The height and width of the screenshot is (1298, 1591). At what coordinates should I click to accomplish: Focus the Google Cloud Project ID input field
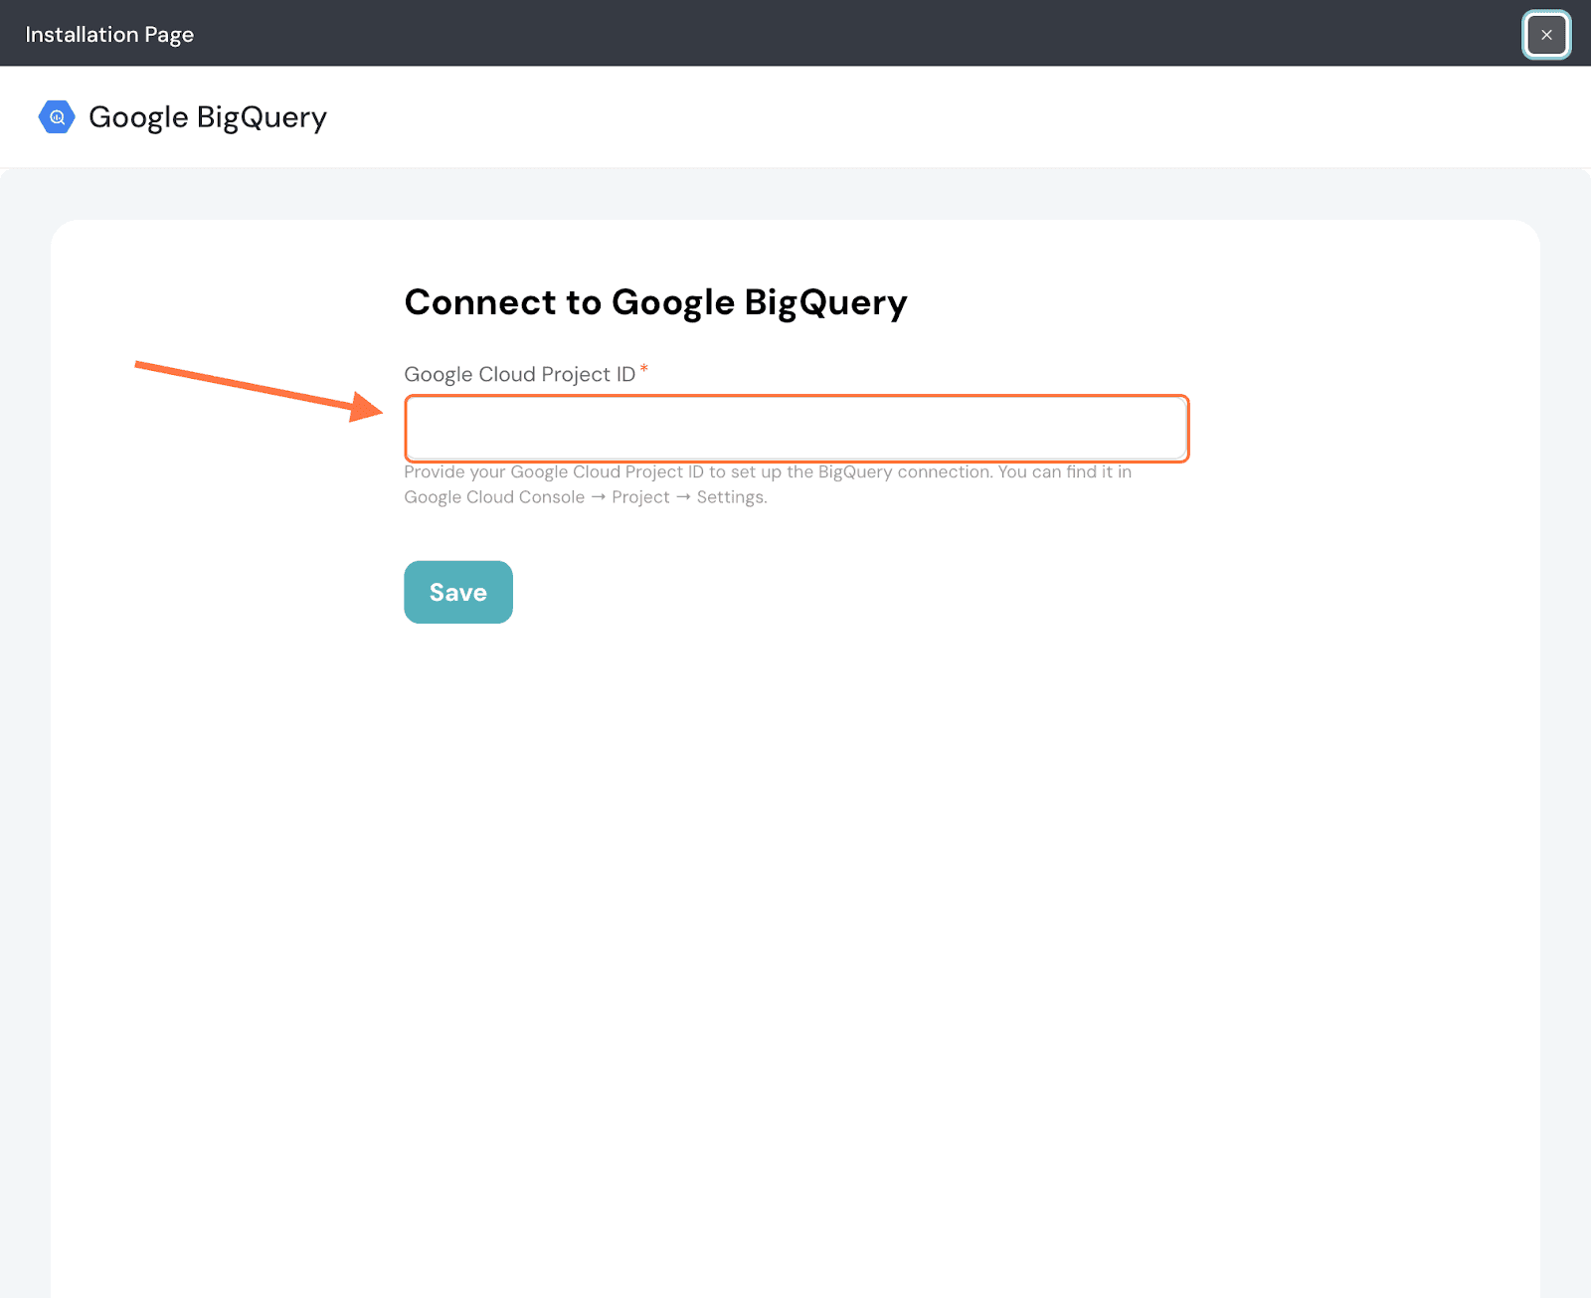coord(795,429)
